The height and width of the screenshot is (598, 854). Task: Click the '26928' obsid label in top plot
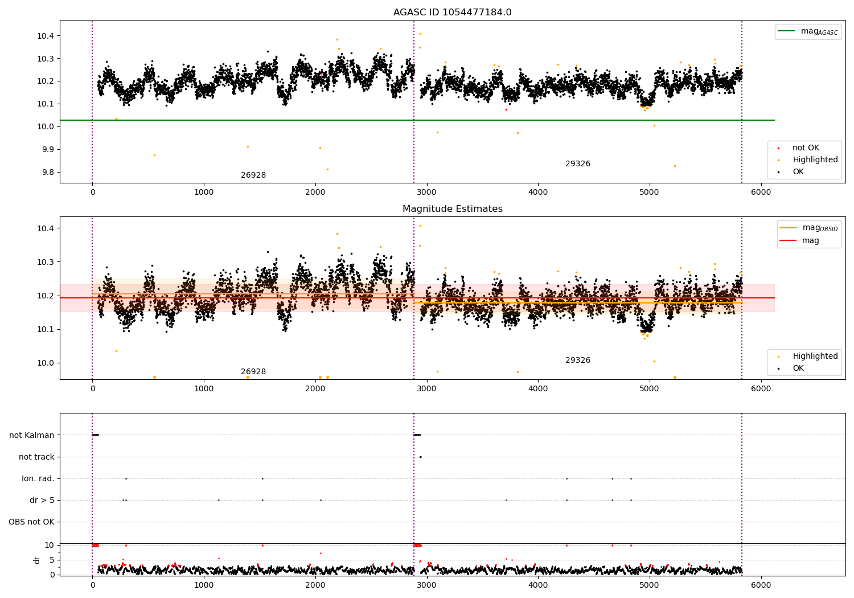253,175
